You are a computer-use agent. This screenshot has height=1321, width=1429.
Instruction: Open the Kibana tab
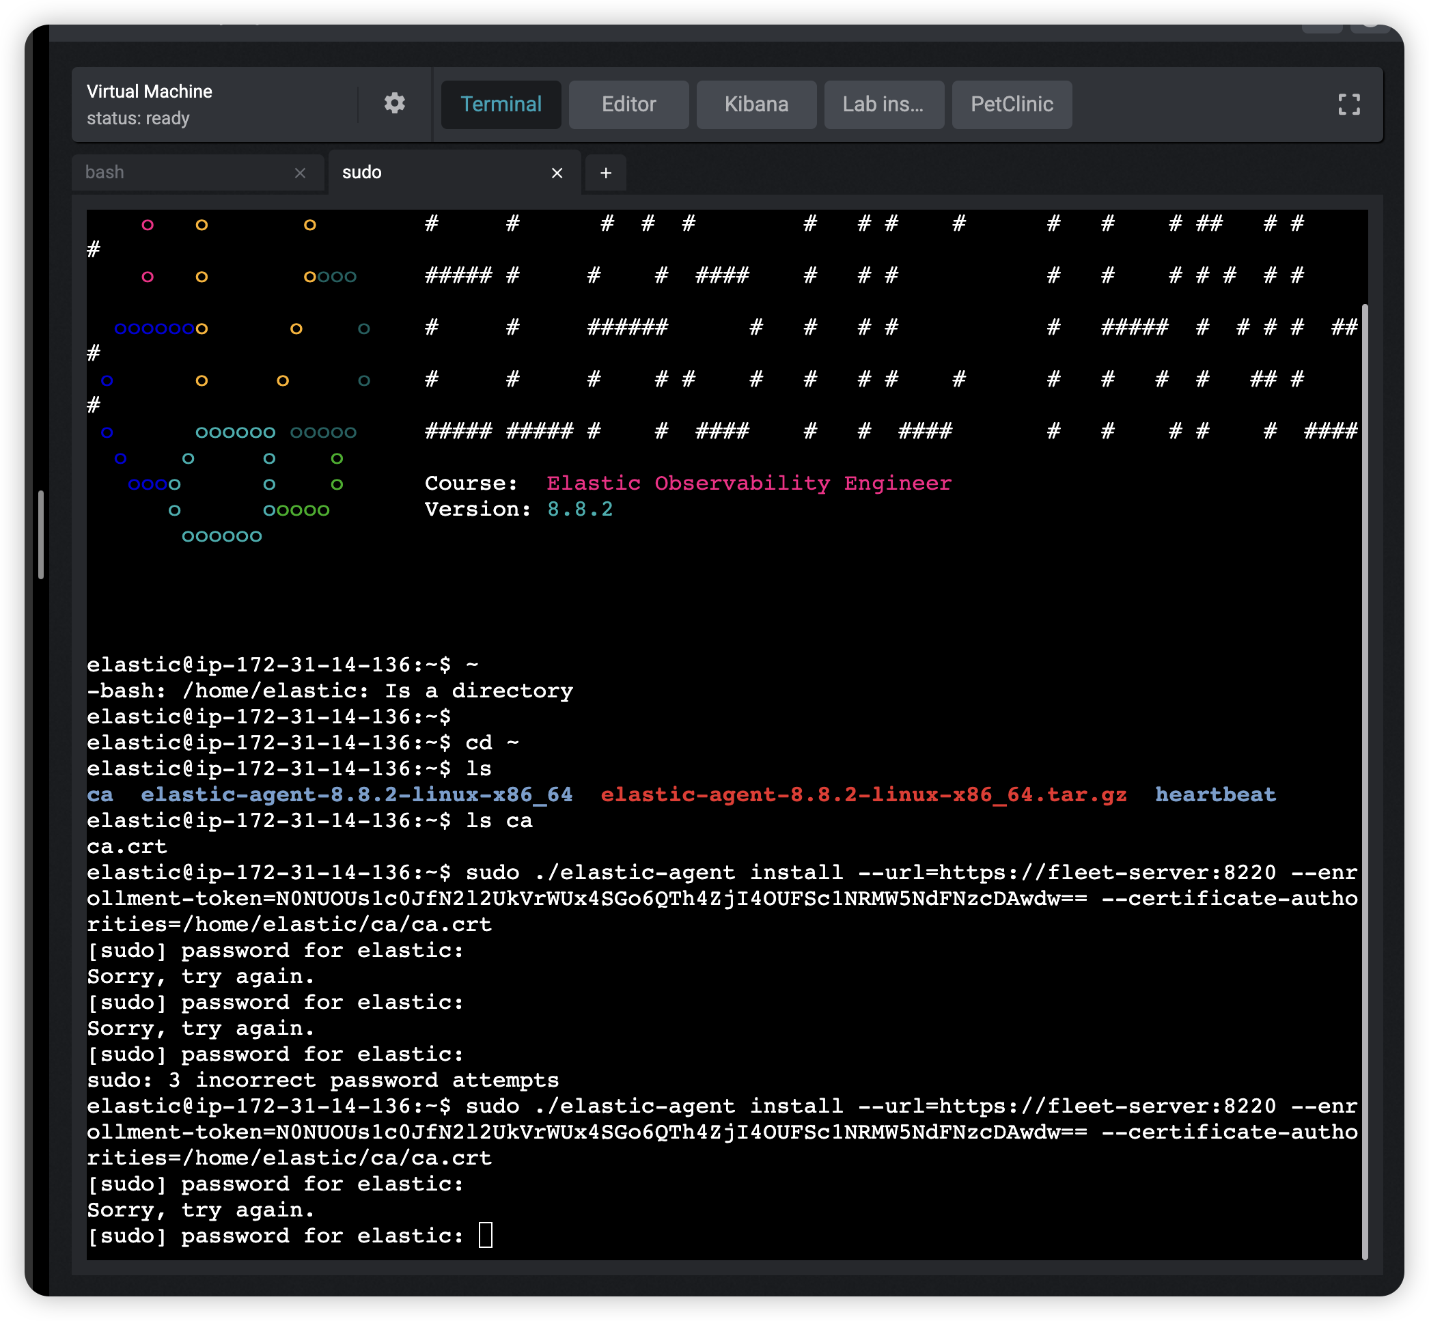click(x=755, y=105)
